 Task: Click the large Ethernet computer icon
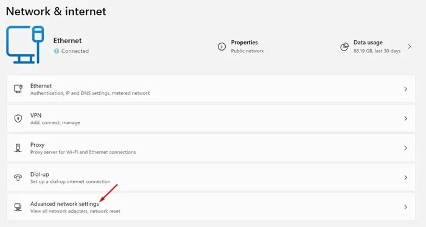pyautogui.click(x=25, y=45)
